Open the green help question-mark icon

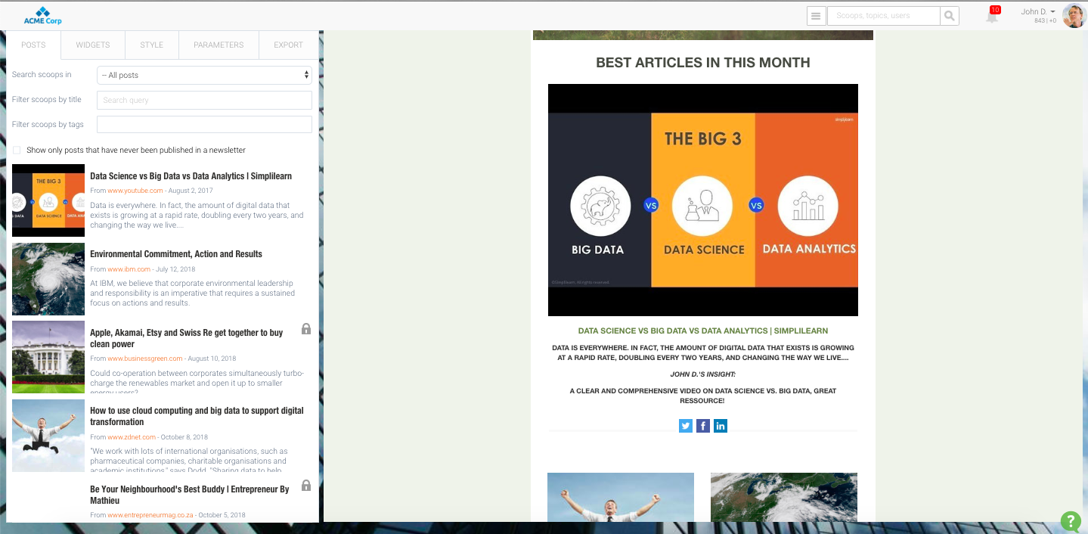1071,521
